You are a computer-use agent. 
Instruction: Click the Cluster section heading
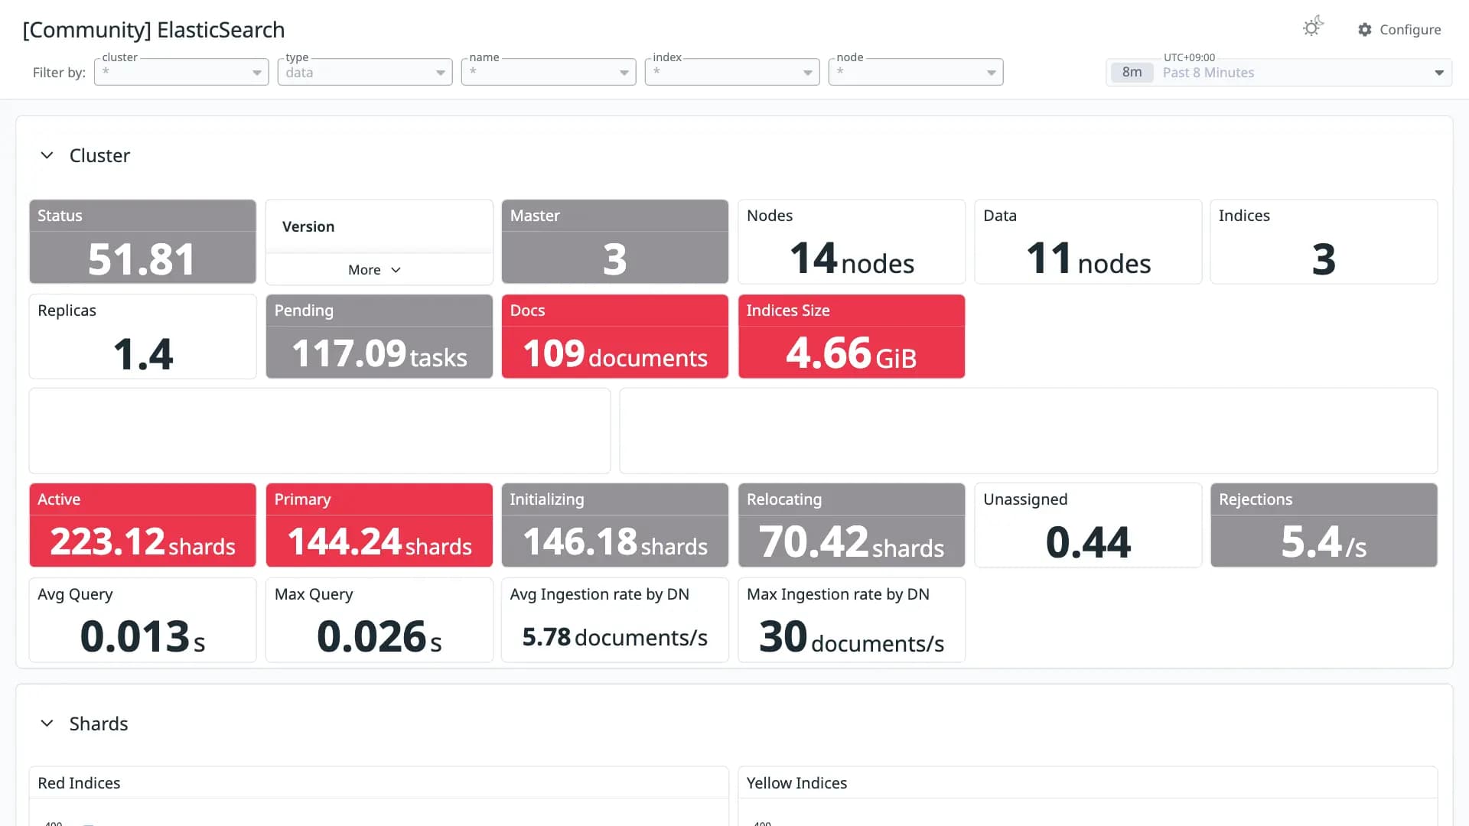[x=99, y=155]
